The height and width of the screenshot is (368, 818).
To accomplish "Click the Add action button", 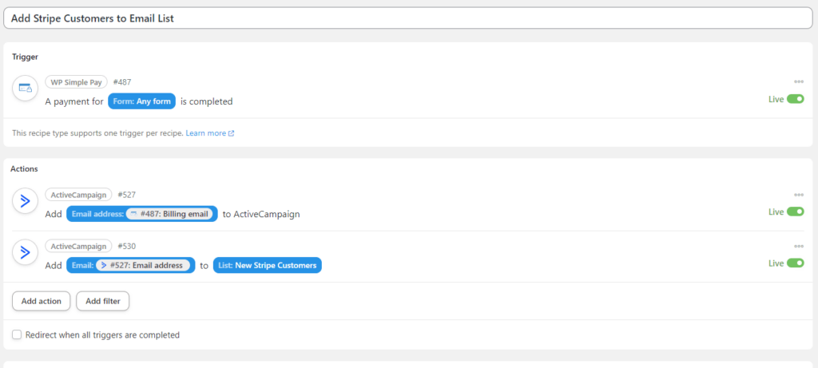I will (41, 301).
